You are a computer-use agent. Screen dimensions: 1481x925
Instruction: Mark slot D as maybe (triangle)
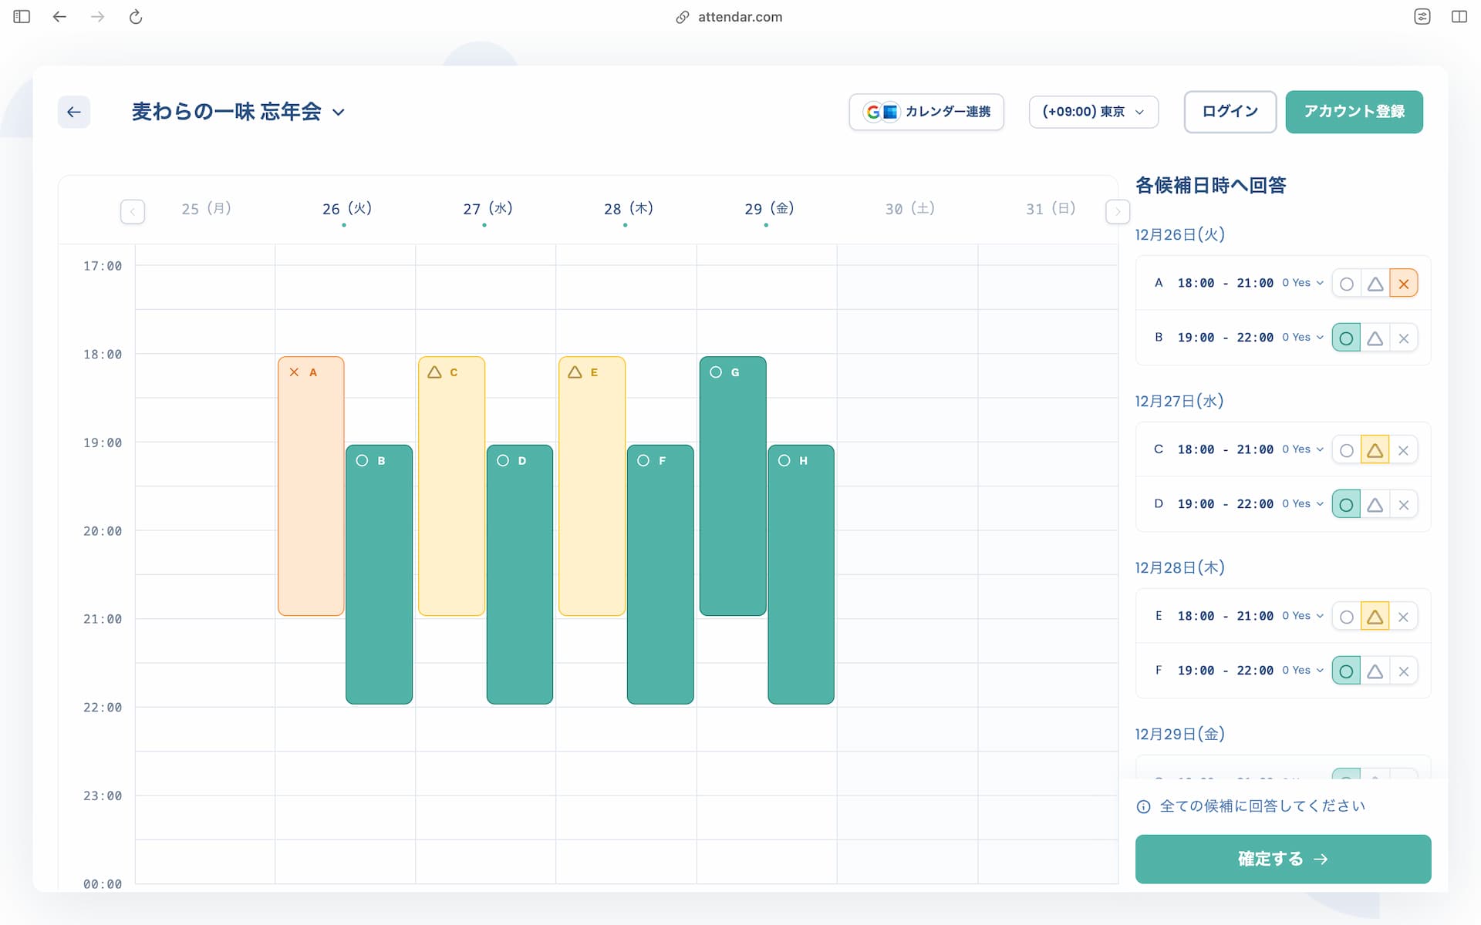pyautogui.click(x=1375, y=505)
